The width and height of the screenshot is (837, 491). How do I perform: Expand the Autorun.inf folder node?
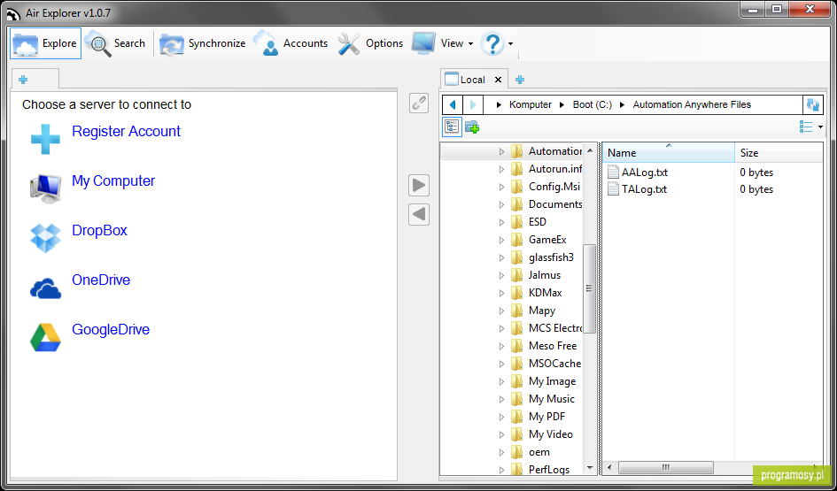501,170
